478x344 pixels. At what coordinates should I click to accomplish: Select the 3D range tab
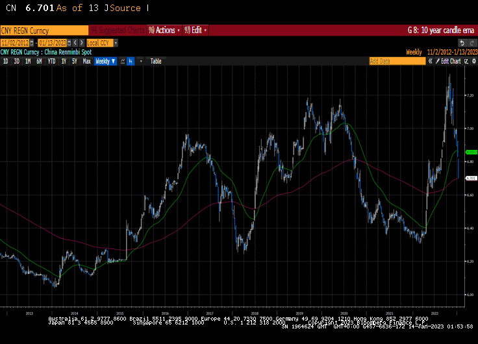point(16,61)
